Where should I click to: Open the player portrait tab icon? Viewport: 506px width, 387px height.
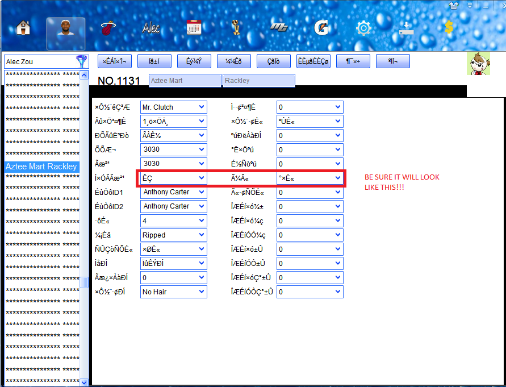[66, 28]
